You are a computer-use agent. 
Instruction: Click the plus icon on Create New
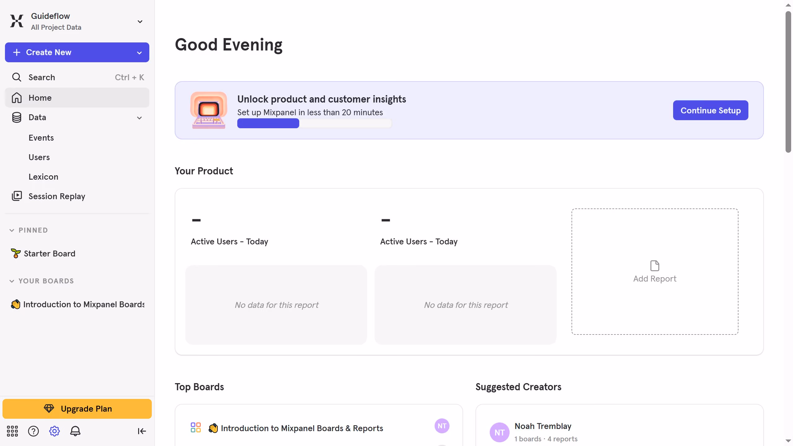17,52
